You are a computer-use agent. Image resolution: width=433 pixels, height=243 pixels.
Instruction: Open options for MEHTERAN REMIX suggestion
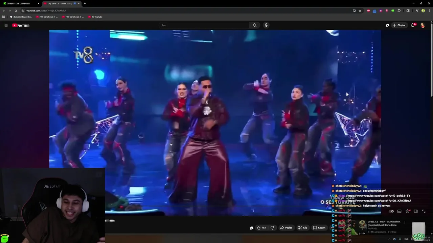[405, 222]
